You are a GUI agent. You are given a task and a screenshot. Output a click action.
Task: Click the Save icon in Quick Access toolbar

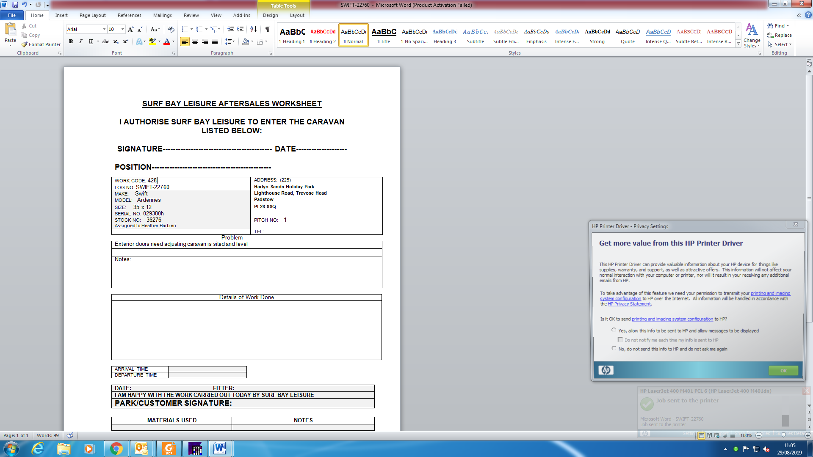15,5
